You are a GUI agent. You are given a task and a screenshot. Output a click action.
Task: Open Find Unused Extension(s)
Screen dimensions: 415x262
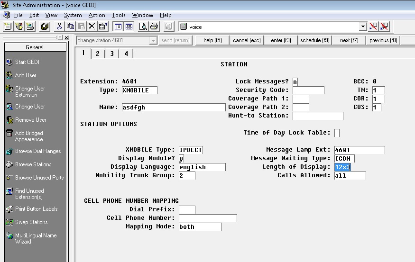tap(25, 194)
